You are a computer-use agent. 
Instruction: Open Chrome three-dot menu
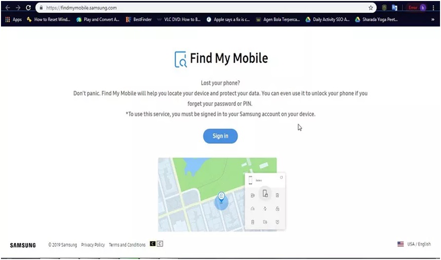coord(434,8)
